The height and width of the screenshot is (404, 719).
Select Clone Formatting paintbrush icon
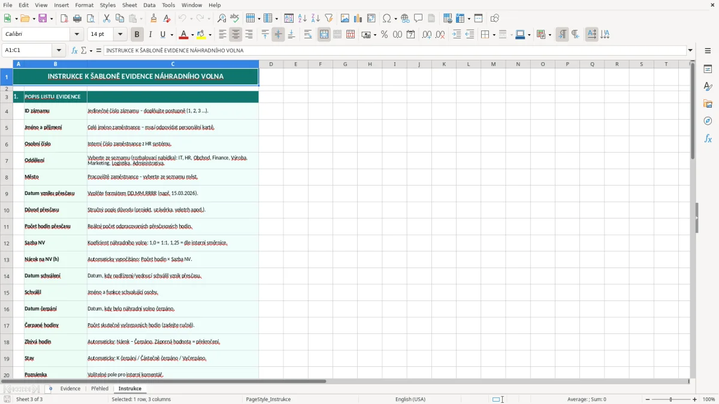(154, 18)
